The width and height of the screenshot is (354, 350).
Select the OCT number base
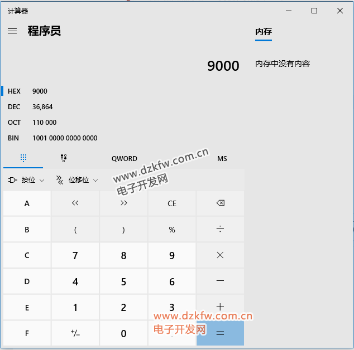[x=15, y=123]
